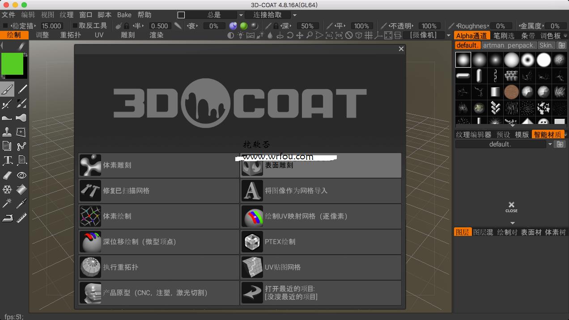This screenshot has height=320, width=569.
Task: Click the green foreground color swatch
Action: [x=12, y=64]
